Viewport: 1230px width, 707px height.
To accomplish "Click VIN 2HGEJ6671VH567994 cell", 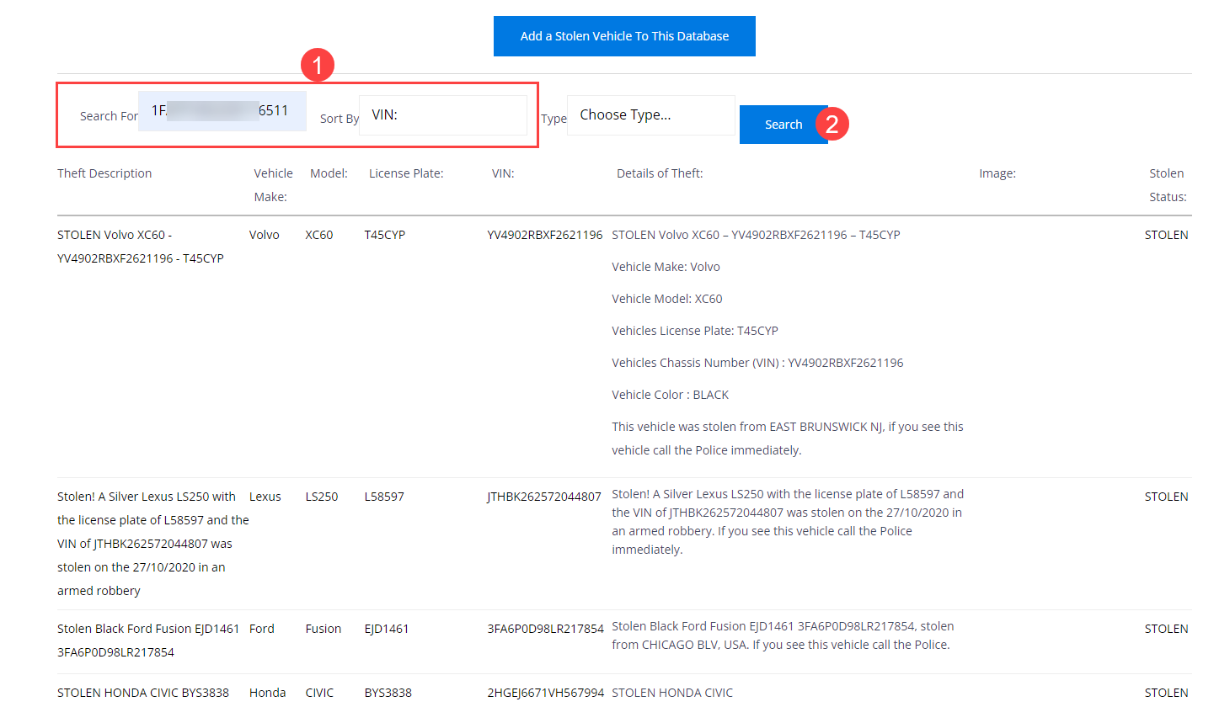I will [546, 693].
